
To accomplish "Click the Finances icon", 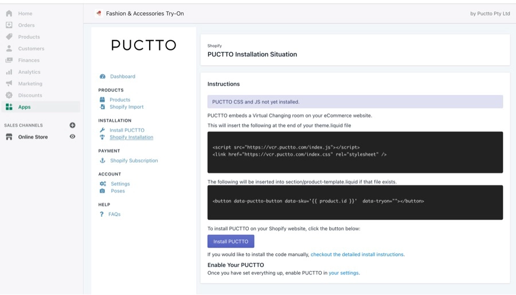I will [x=9, y=60].
